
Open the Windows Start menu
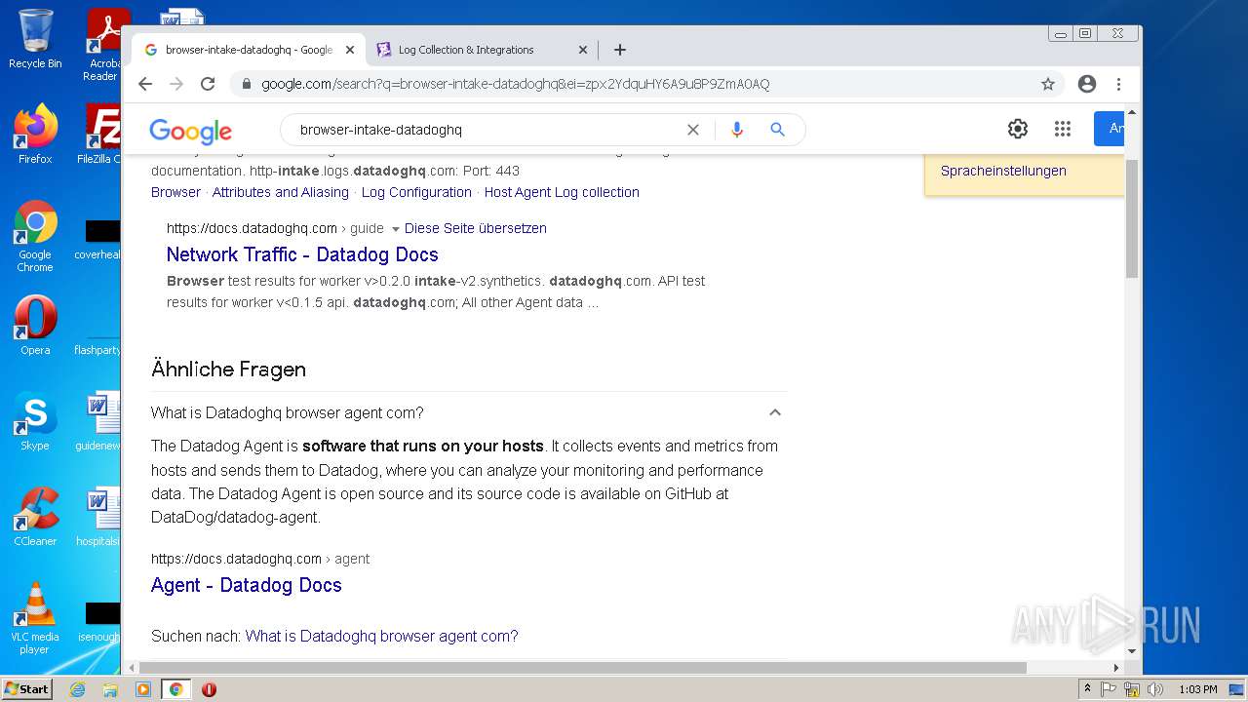click(26, 689)
